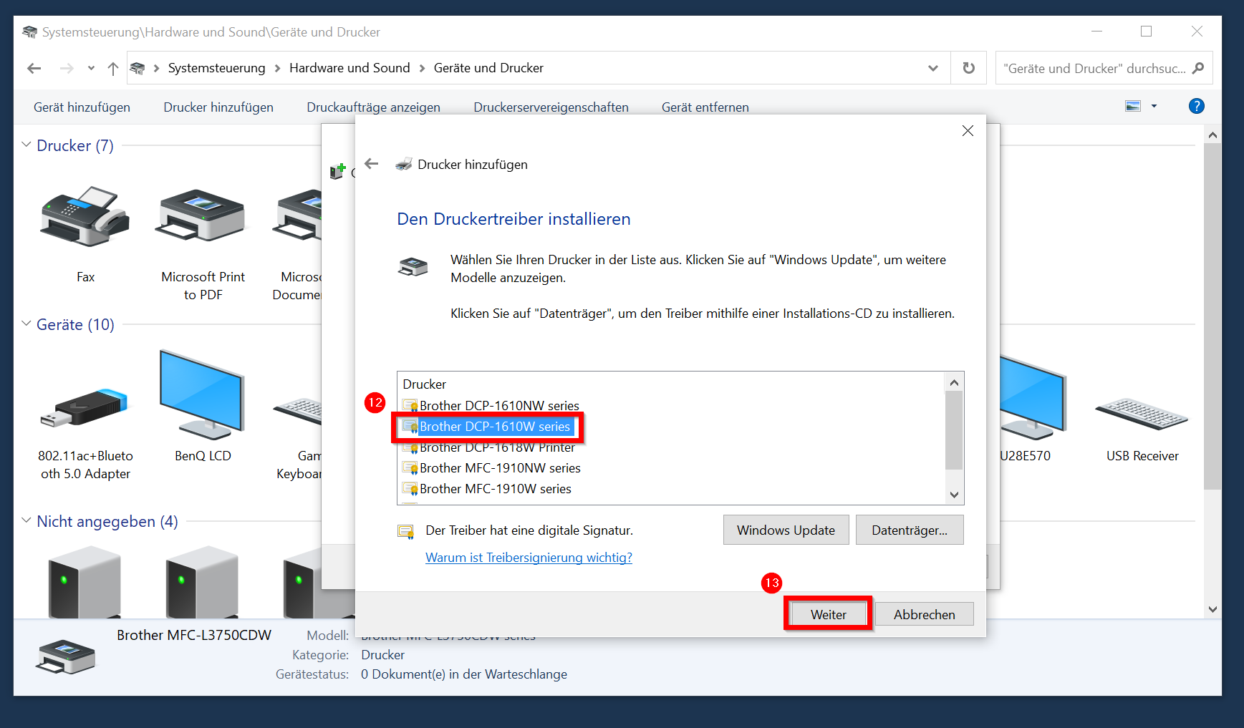Expand the Hardware und Sound breadcrumb chevron
This screenshot has height=728, width=1244.
coord(422,68)
